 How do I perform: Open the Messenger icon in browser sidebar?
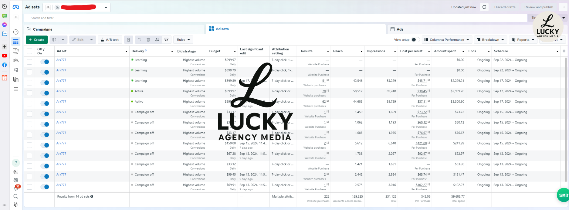click(5, 25)
